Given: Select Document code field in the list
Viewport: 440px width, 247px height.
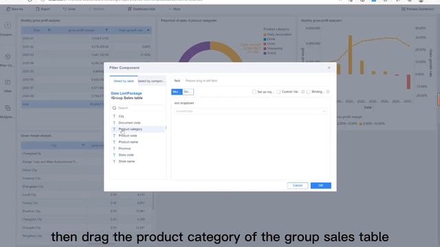Looking at the screenshot, I should tap(138, 123).
